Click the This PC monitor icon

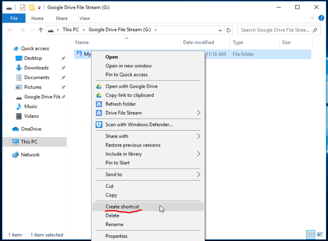(x=16, y=142)
